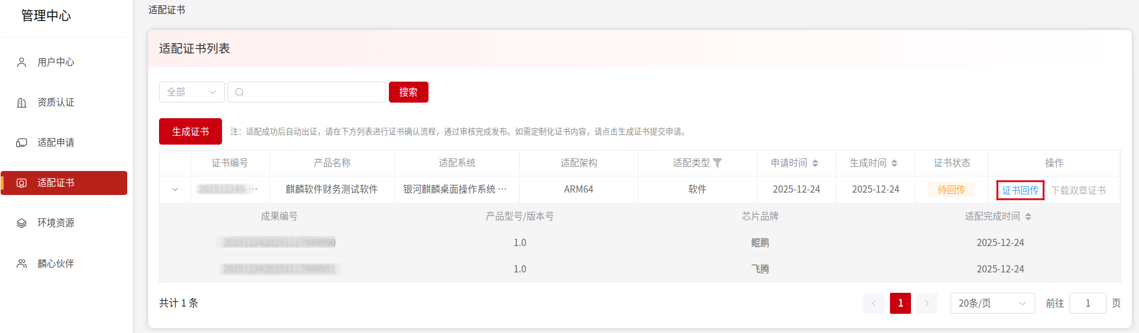Click the 适配类型 filter funnel icon
The image size is (1139, 333).
717,163
